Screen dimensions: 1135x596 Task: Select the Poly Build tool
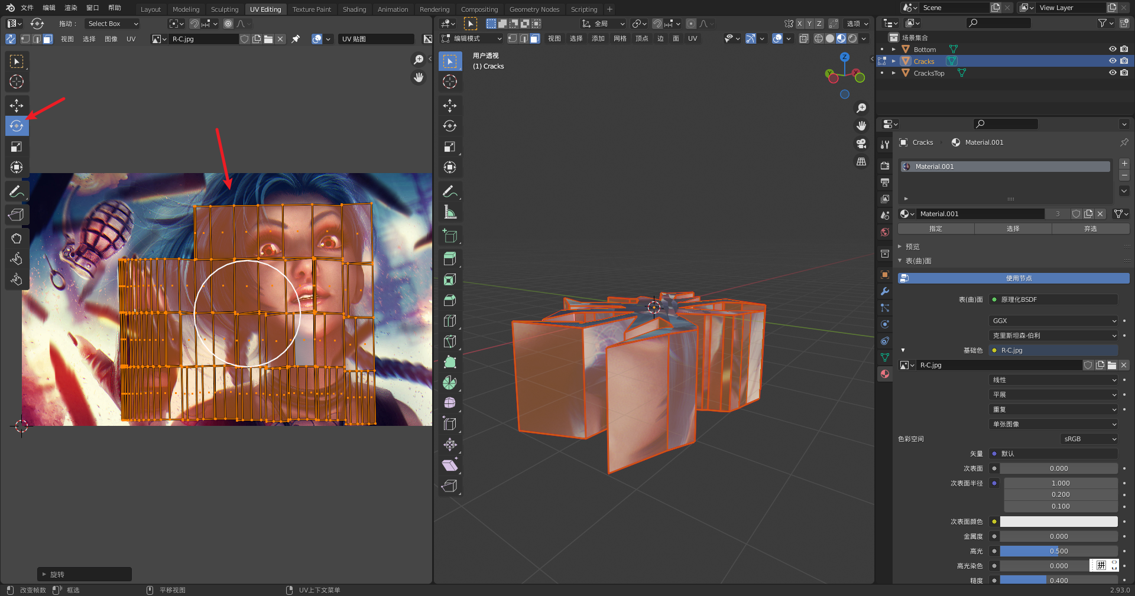click(x=450, y=362)
